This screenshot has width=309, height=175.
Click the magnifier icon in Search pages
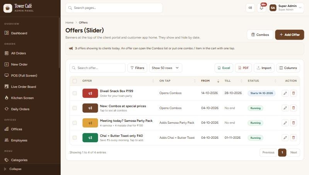click(x=70, y=8)
